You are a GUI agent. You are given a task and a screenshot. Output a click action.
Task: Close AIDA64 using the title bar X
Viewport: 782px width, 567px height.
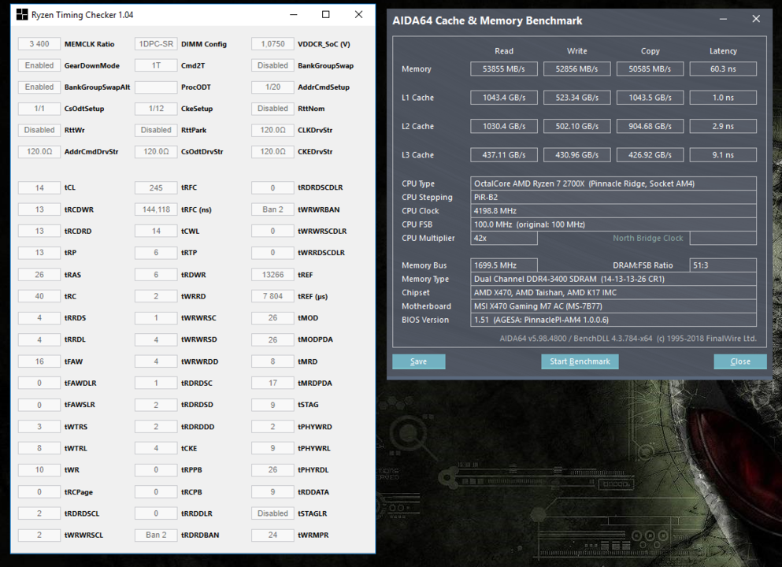tap(756, 19)
